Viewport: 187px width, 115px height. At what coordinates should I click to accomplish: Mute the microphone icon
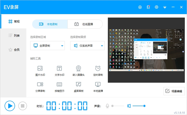pos(107,106)
